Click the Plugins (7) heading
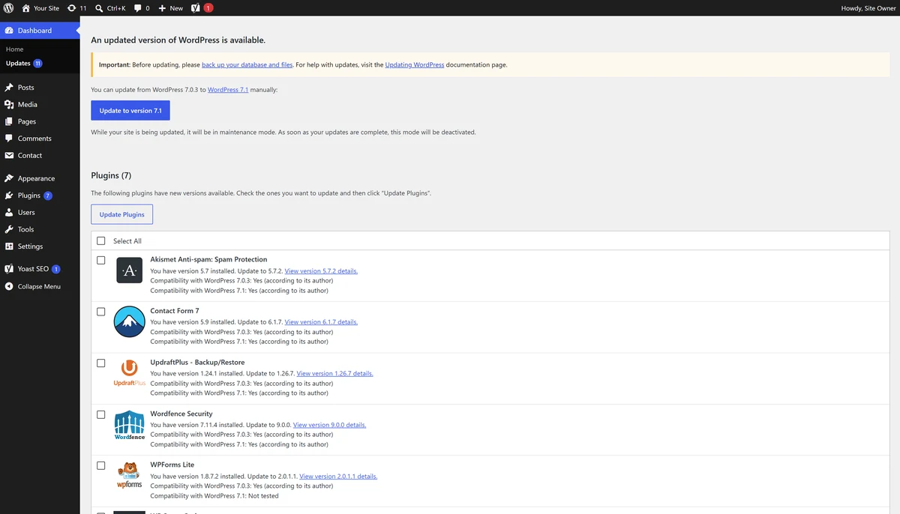Viewport: 900px width, 514px height. tap(111, 175)
